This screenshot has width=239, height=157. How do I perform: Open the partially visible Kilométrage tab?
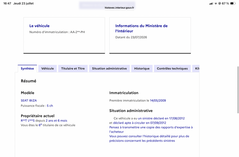coord(196,68)
